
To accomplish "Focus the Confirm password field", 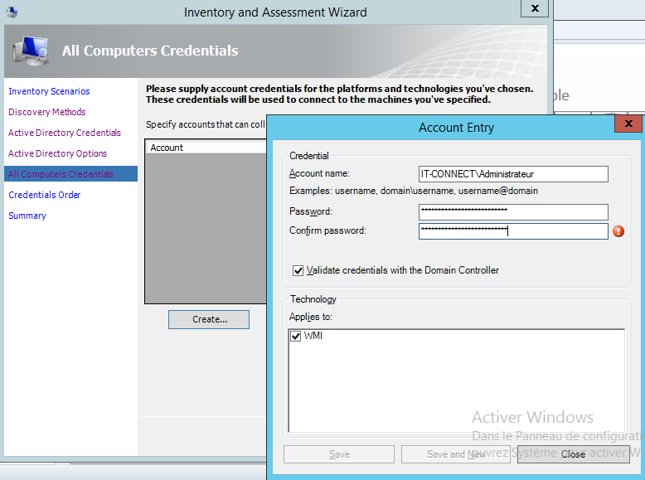I will [513, 231].
